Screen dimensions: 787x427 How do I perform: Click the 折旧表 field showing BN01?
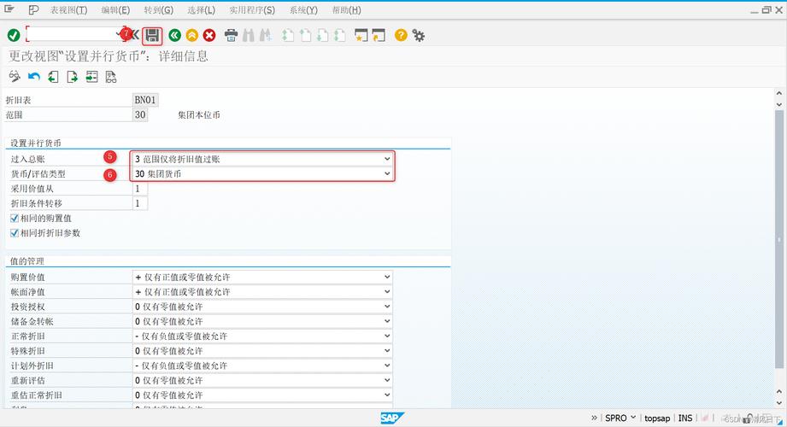pyautogui.click(x=145, y=100)
